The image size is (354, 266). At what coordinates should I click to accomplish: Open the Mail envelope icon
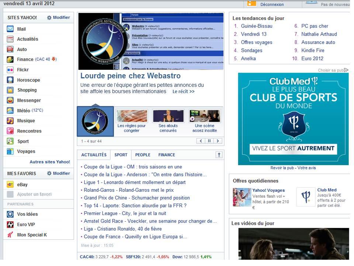(x=10, y=29)
